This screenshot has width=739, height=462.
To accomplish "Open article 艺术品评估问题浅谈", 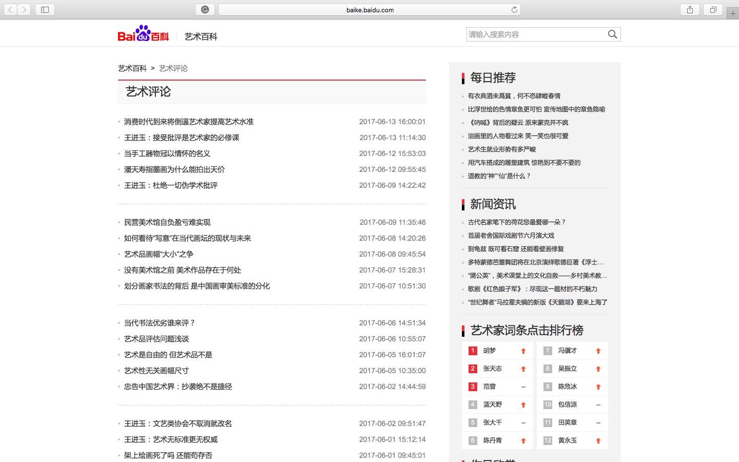I will [x=157, y=339].
